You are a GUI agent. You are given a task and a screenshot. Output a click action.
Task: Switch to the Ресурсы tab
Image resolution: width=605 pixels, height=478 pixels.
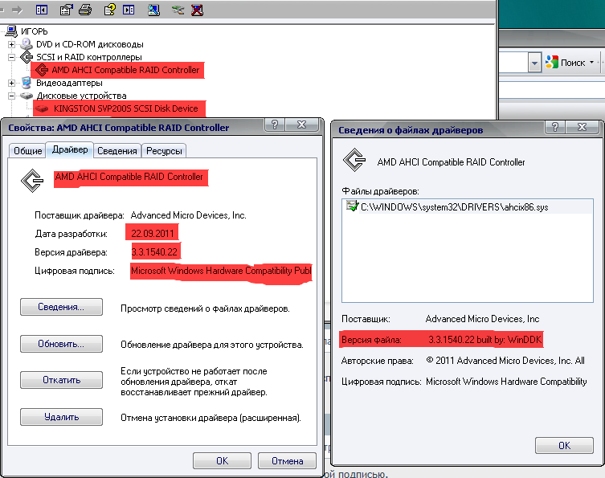coord(164,151)
